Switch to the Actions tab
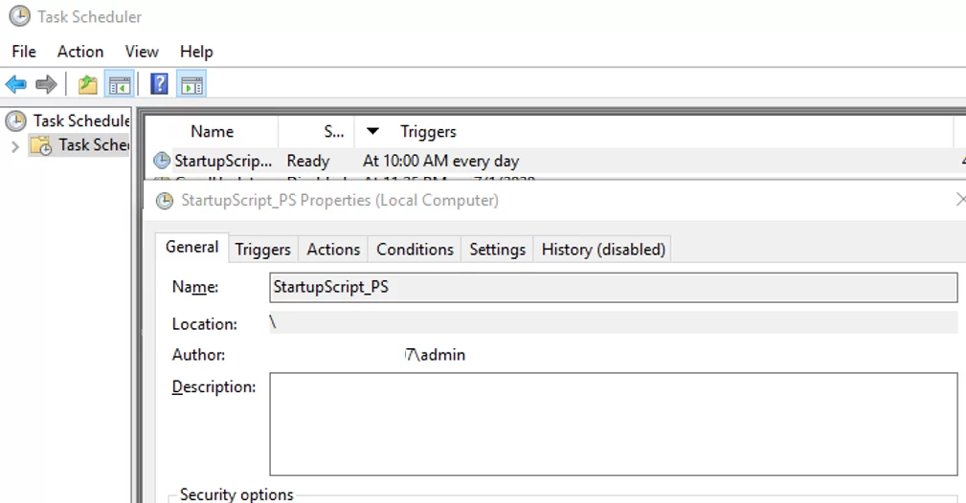966x503 pixels. (x=333, y=250)
